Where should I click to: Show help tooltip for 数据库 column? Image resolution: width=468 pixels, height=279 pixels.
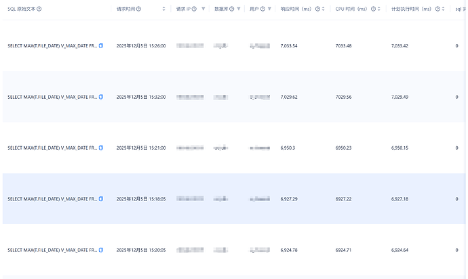point(232,9)
